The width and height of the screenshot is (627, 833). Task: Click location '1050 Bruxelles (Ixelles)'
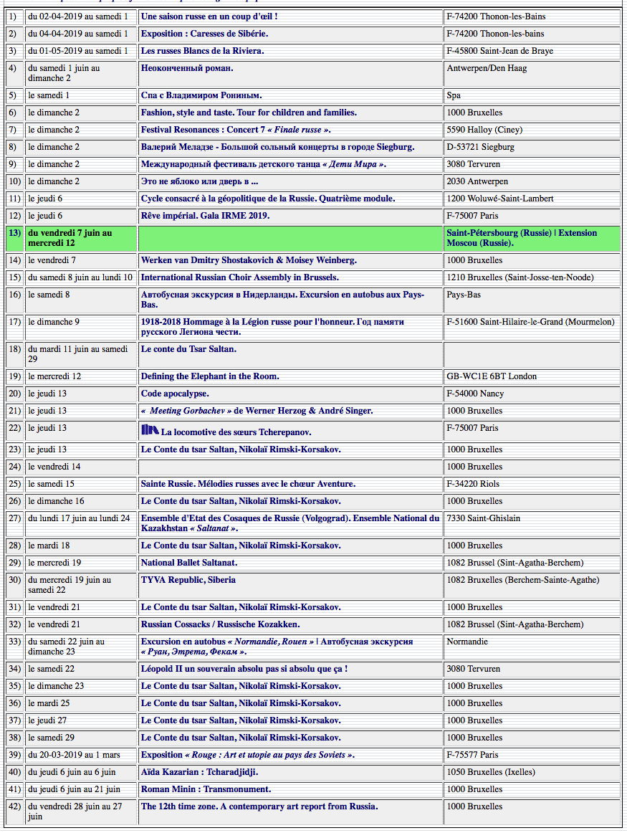[x=491, y=772]
